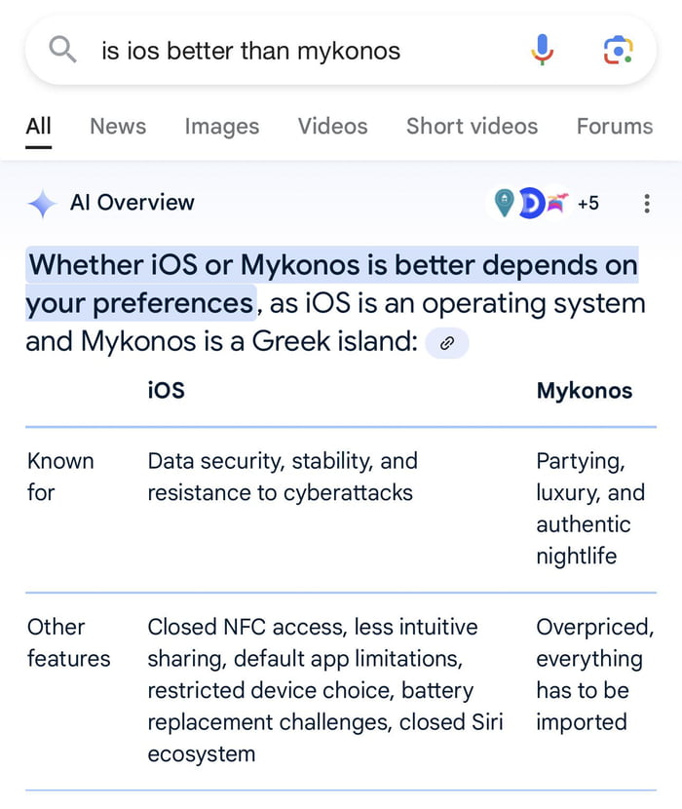Open the teal map pin source icon

point(504,203)
